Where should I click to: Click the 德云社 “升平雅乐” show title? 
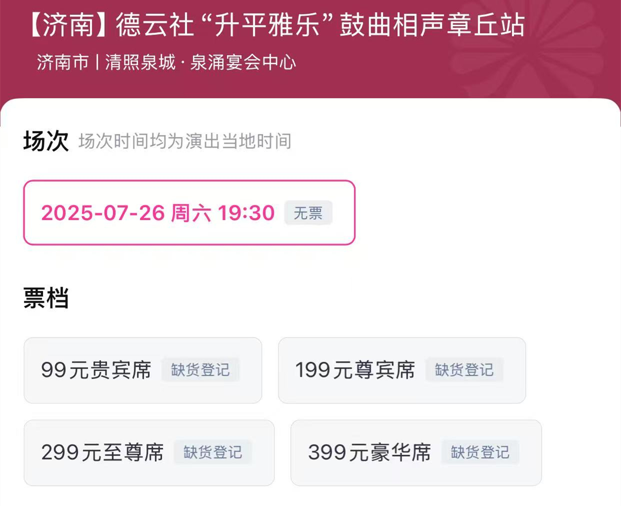(225, 25)
